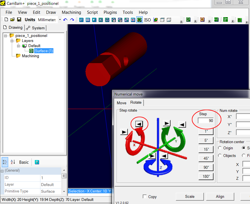250x204 pixels.
Task: Set step to 1° button
Action: click(x=206, y=131)
